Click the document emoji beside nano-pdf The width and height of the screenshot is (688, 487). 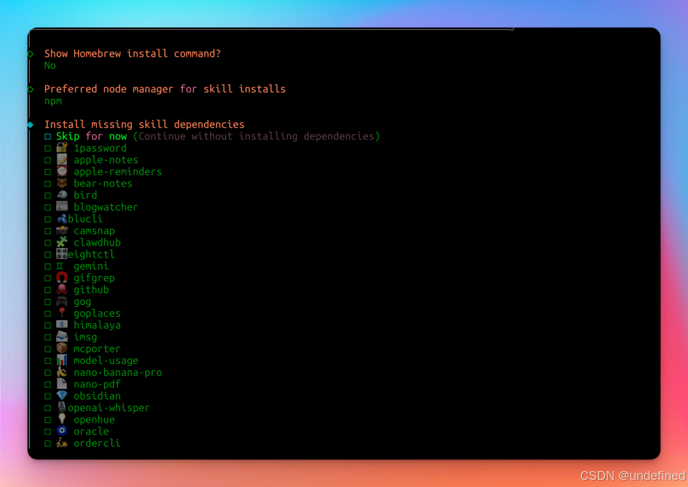point(62,384)
